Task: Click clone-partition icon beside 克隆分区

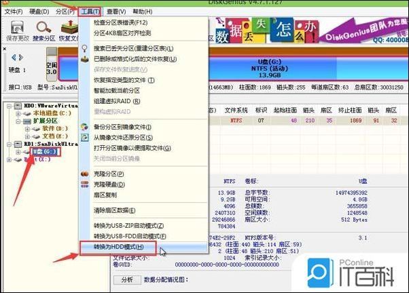Action: pos(84,174)
